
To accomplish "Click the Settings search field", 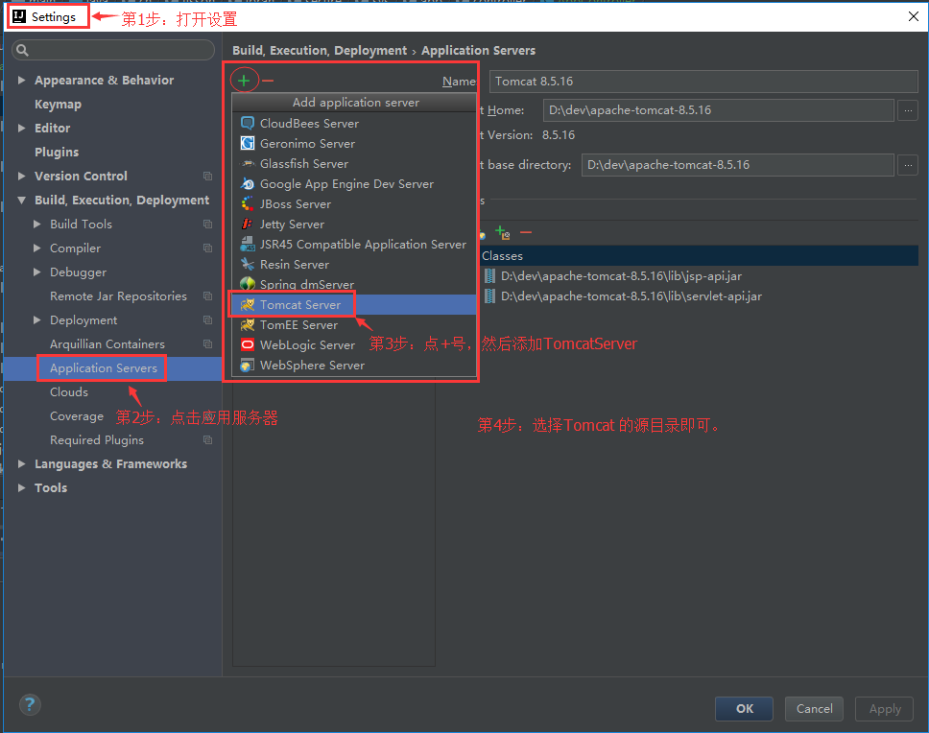I will point(113,50).
